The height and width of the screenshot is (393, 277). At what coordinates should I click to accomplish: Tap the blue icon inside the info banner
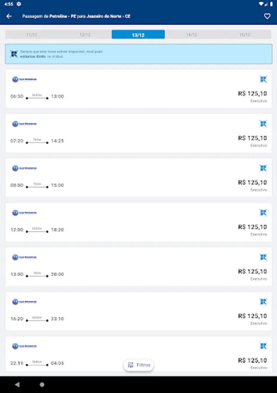pos(14,53)
